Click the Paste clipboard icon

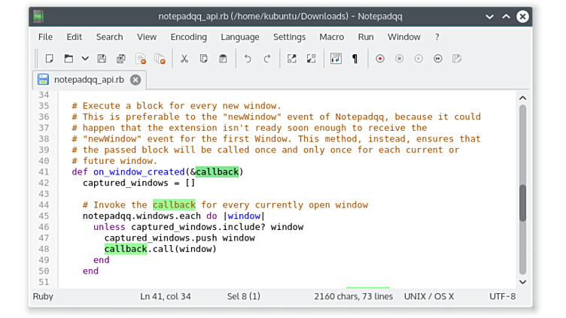coord(223,59)
